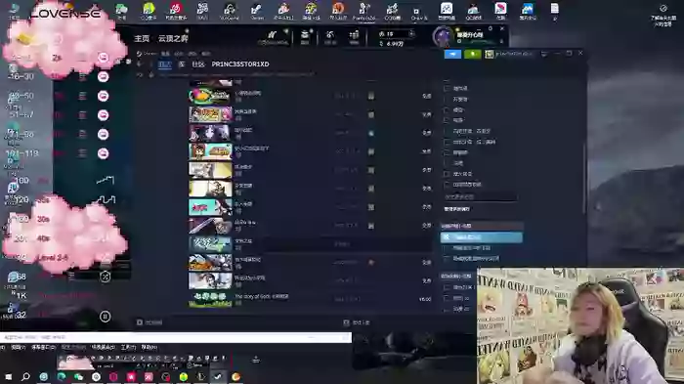The width and height of the screenshot is (684, 384).
Task: Click the shuffle icon in the Lovense panel
Action: pyautogui.click(x=106, y=277)
